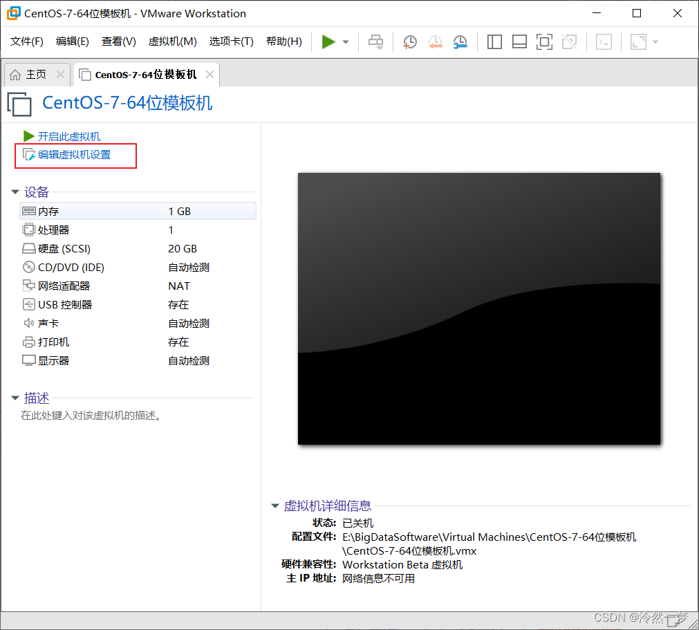Select the USB 控制器 device row
This screenshot has width=699, height=630.
point(138,305)
